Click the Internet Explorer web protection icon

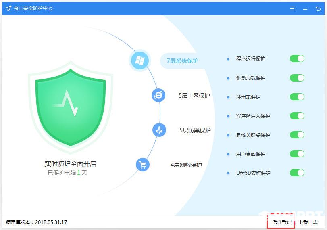tap(158, 95)
